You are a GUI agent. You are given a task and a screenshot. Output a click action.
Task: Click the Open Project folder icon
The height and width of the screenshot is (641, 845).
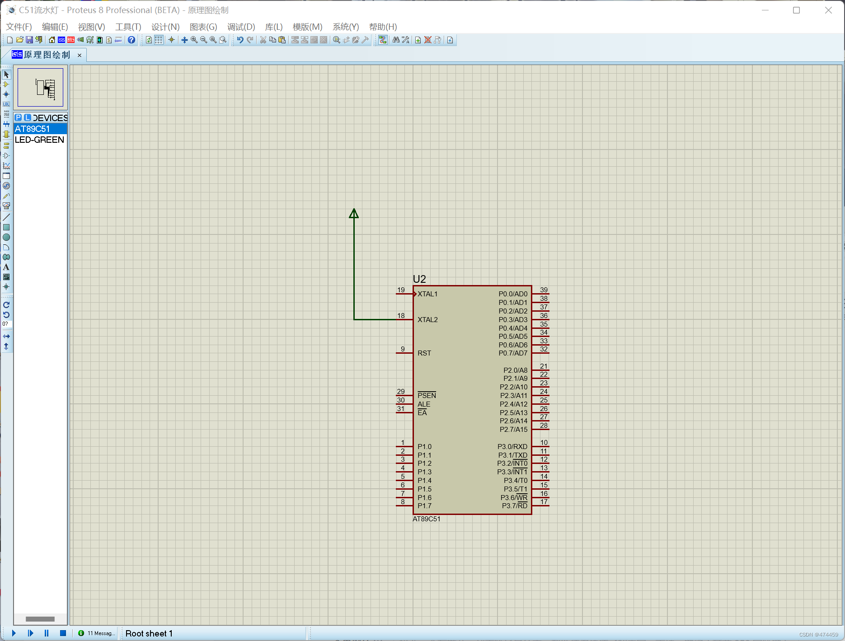click(x=19, y=40)
